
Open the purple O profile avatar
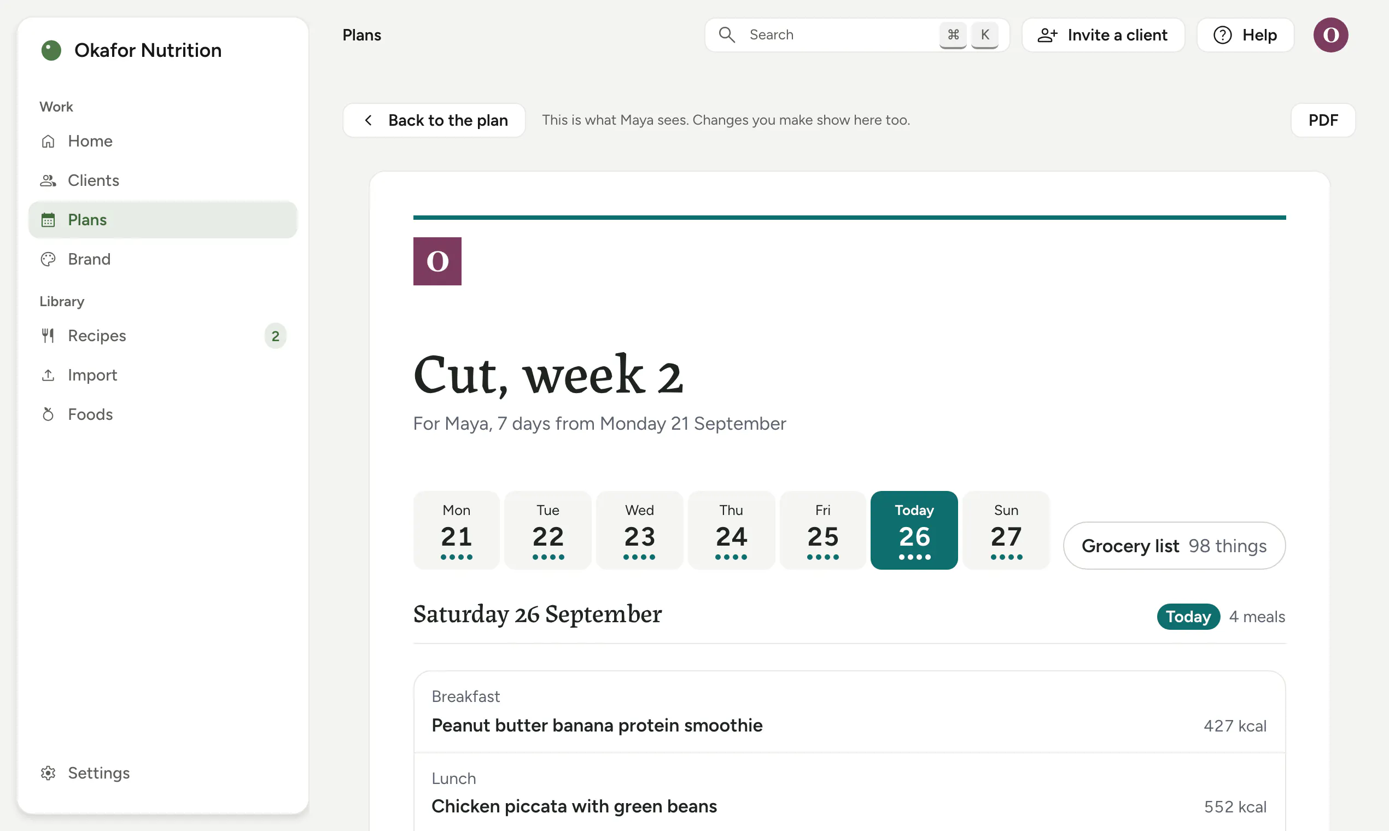[1330, 35]
